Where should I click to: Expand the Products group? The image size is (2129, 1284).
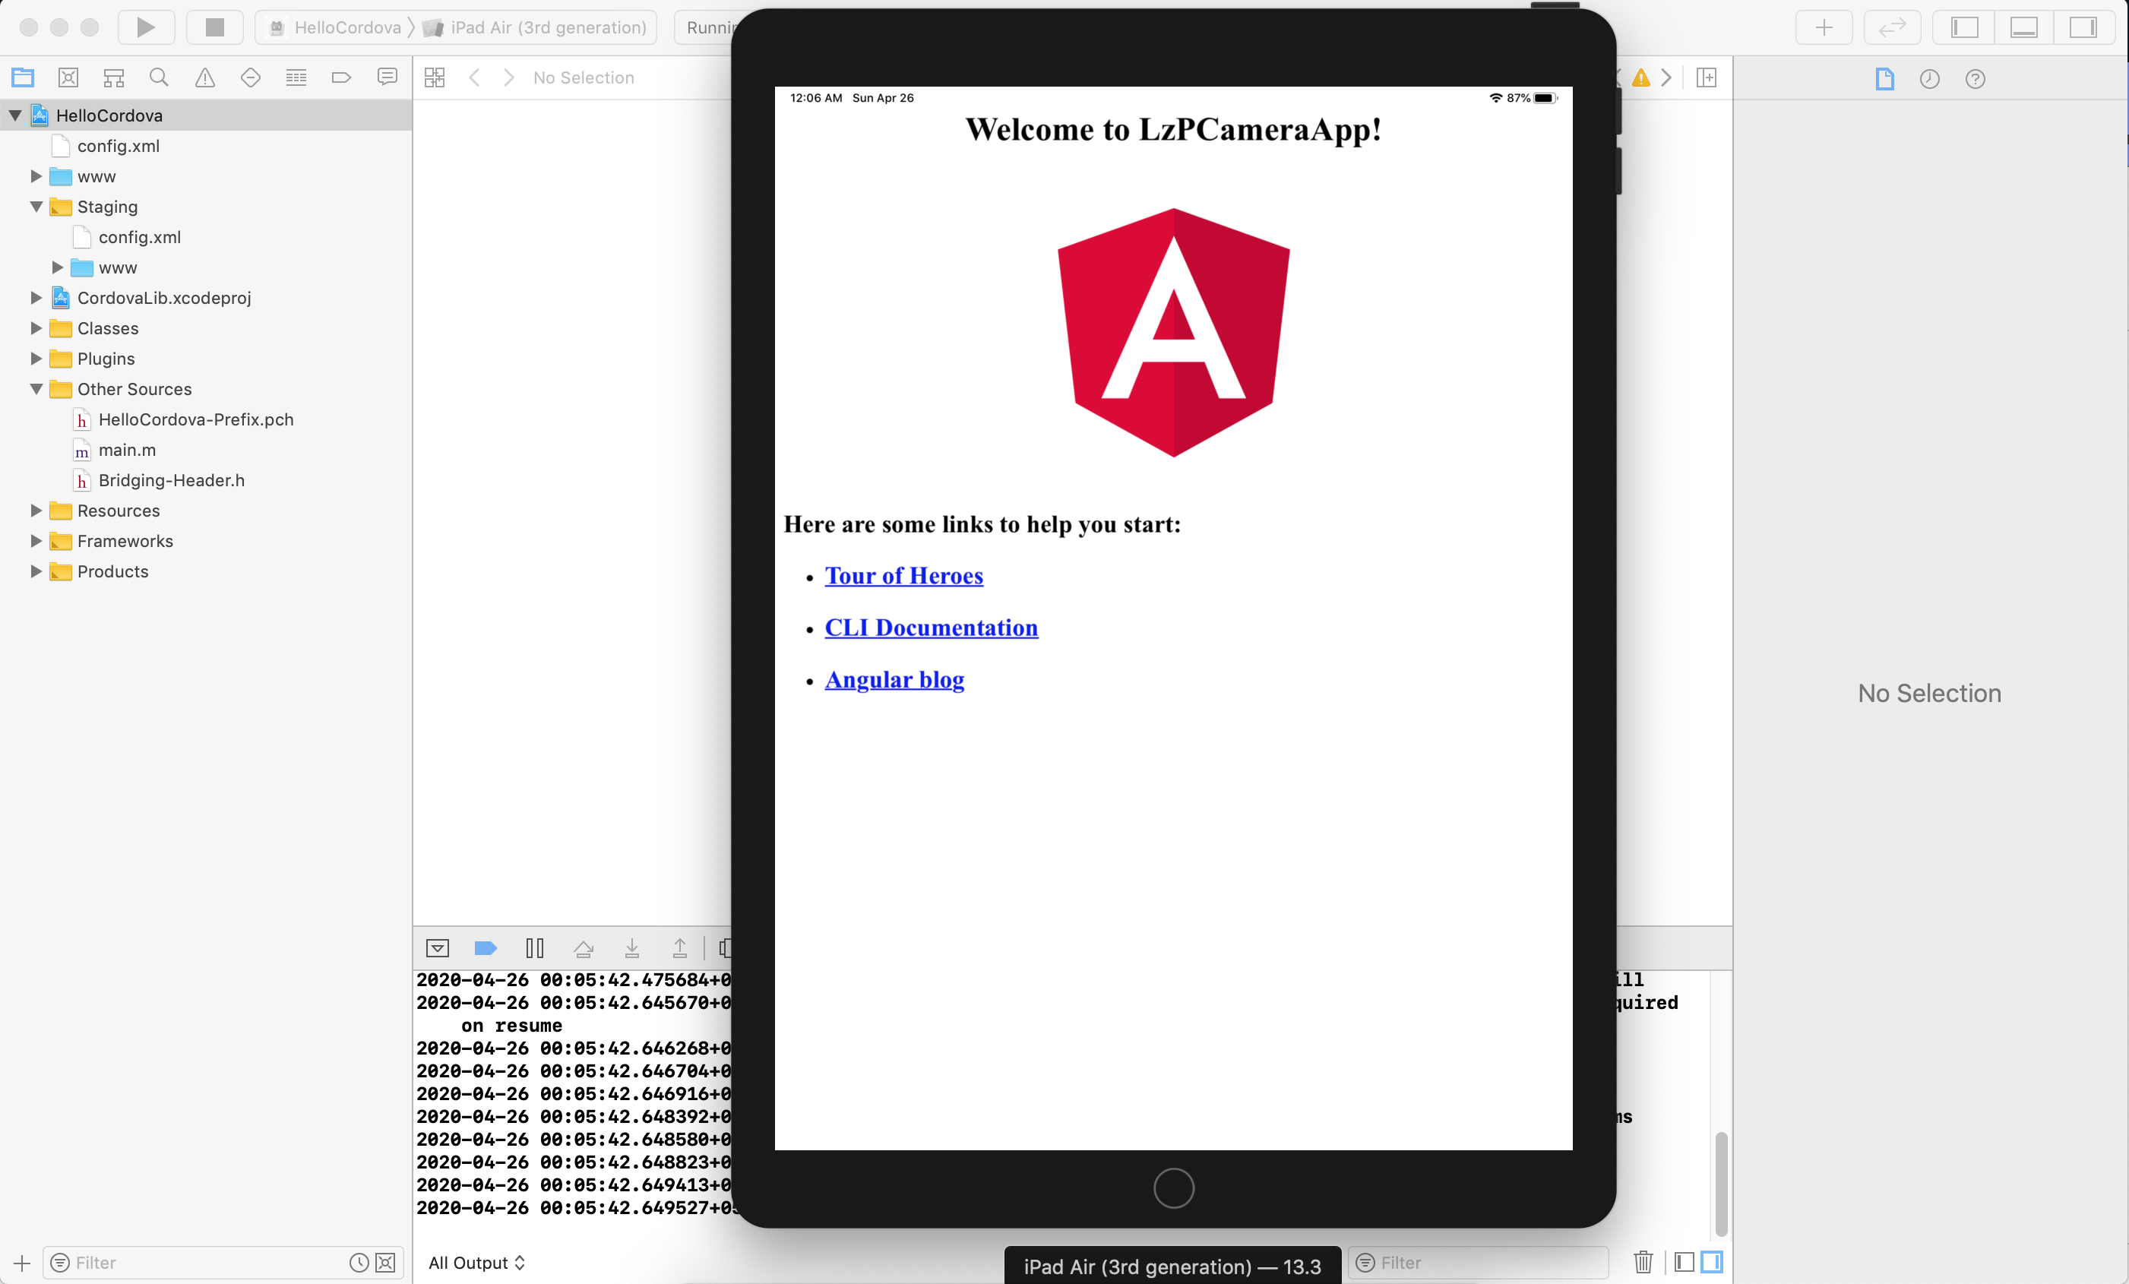(36, 571)
